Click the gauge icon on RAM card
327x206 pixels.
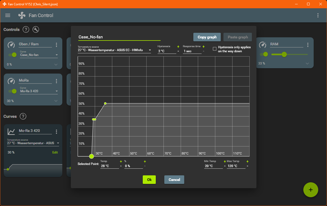pos(263,45)
